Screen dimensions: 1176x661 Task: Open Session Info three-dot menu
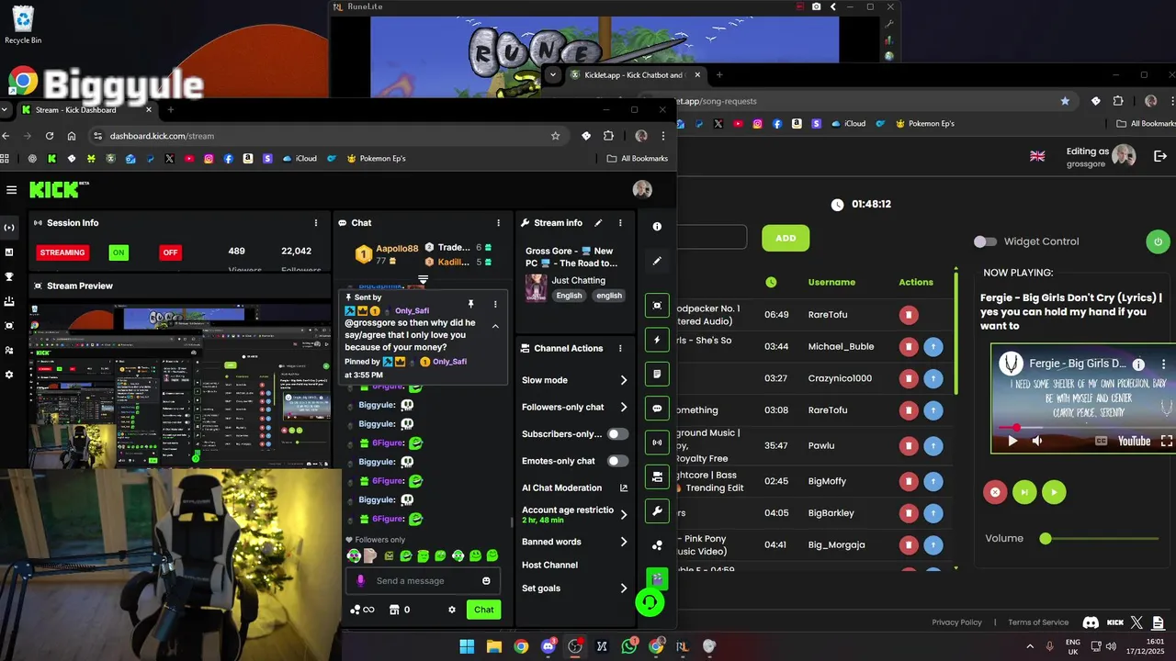click(316, 222)
